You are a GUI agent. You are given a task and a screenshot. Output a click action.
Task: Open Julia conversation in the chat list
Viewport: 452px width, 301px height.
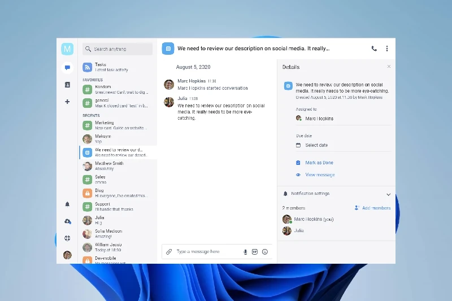pos(118,220)
